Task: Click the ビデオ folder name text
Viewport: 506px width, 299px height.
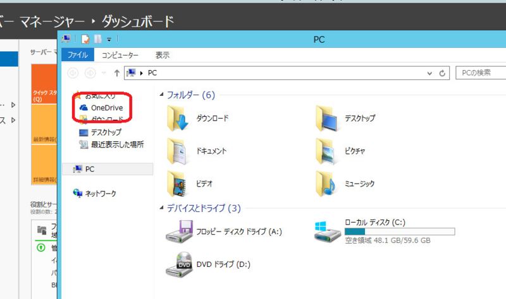Action: 204,184
